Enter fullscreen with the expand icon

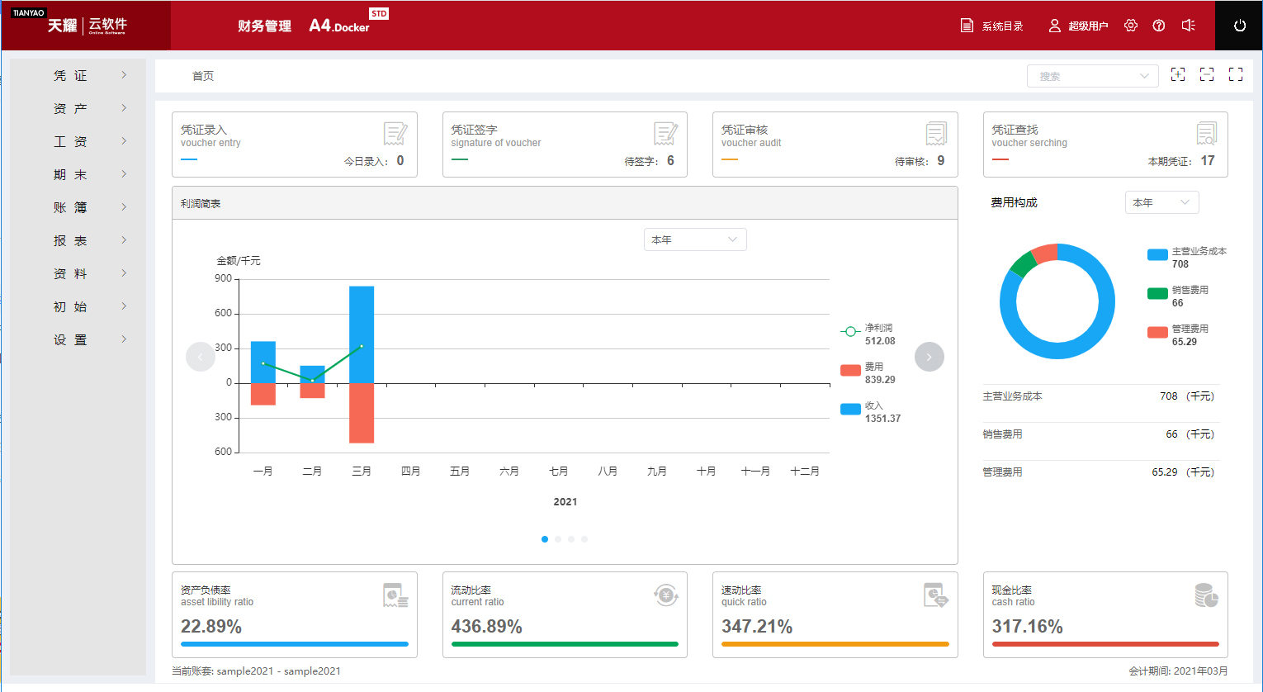[1235, 75]
